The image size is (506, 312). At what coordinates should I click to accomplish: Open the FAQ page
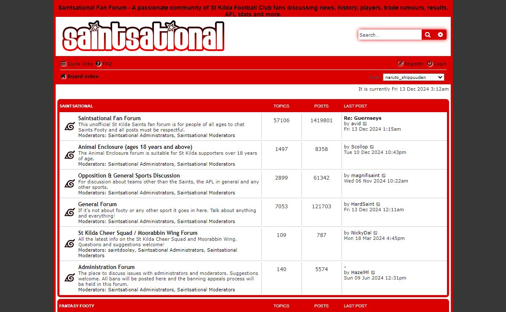click(104, 64)
